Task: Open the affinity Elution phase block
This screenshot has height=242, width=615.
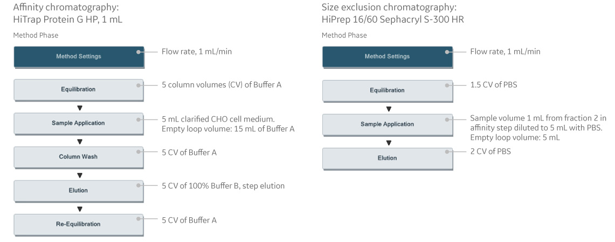Action: 78,190
